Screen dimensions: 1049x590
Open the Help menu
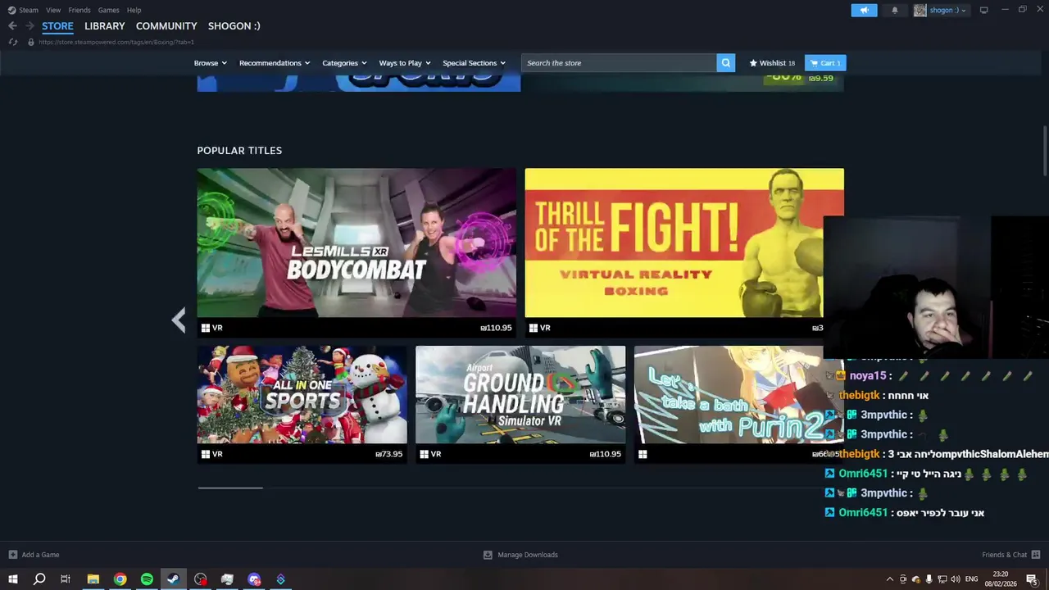coord(134,10)
